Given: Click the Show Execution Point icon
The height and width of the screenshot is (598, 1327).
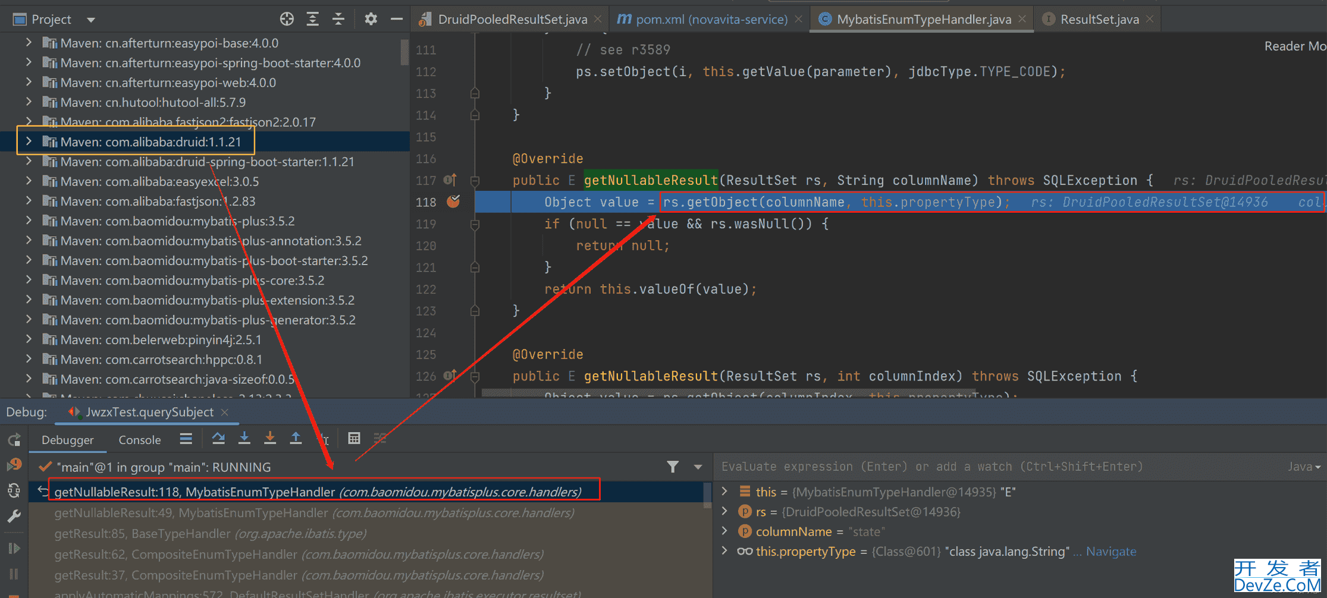Looking at the screenshot, I should 186,439.
